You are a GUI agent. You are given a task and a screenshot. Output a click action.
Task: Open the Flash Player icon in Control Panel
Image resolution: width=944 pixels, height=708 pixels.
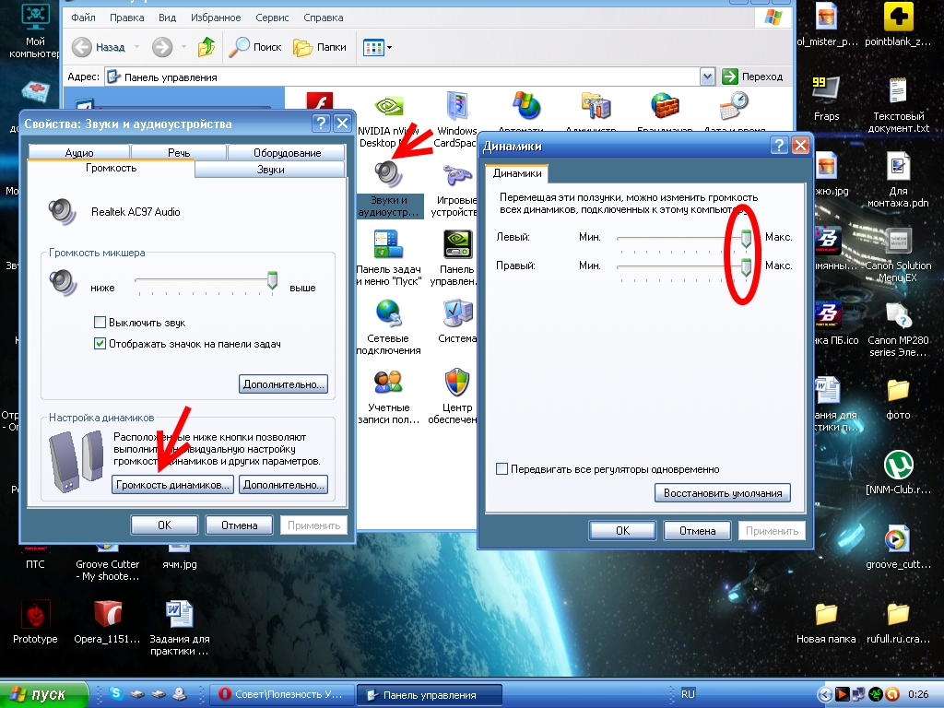point(319,101)
